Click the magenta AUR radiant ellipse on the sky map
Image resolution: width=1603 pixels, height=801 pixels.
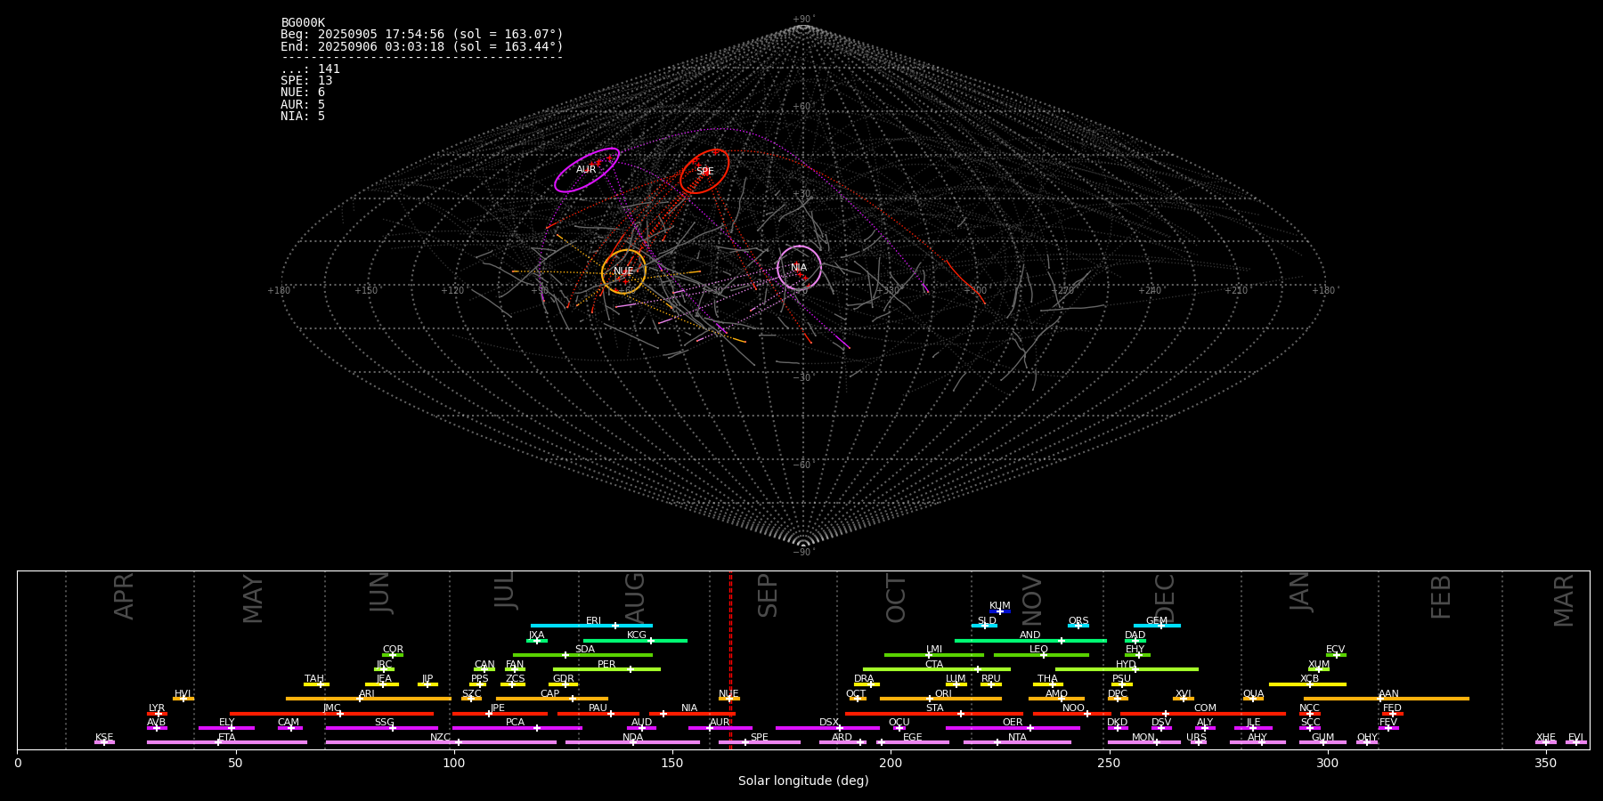pos(587,170)
